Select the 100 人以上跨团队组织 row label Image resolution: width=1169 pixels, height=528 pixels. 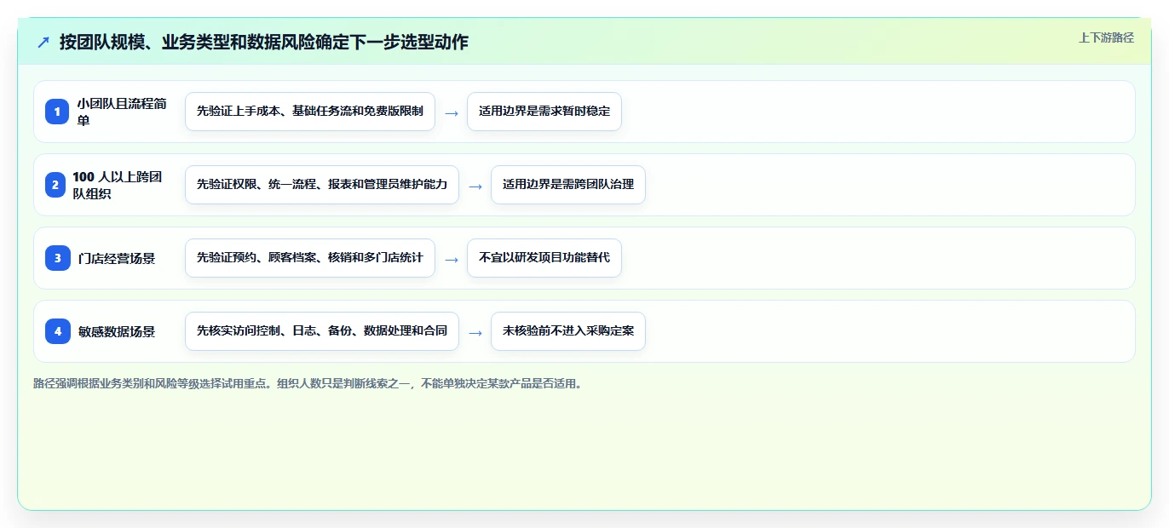pyautogui.click(x=118, y=185)
